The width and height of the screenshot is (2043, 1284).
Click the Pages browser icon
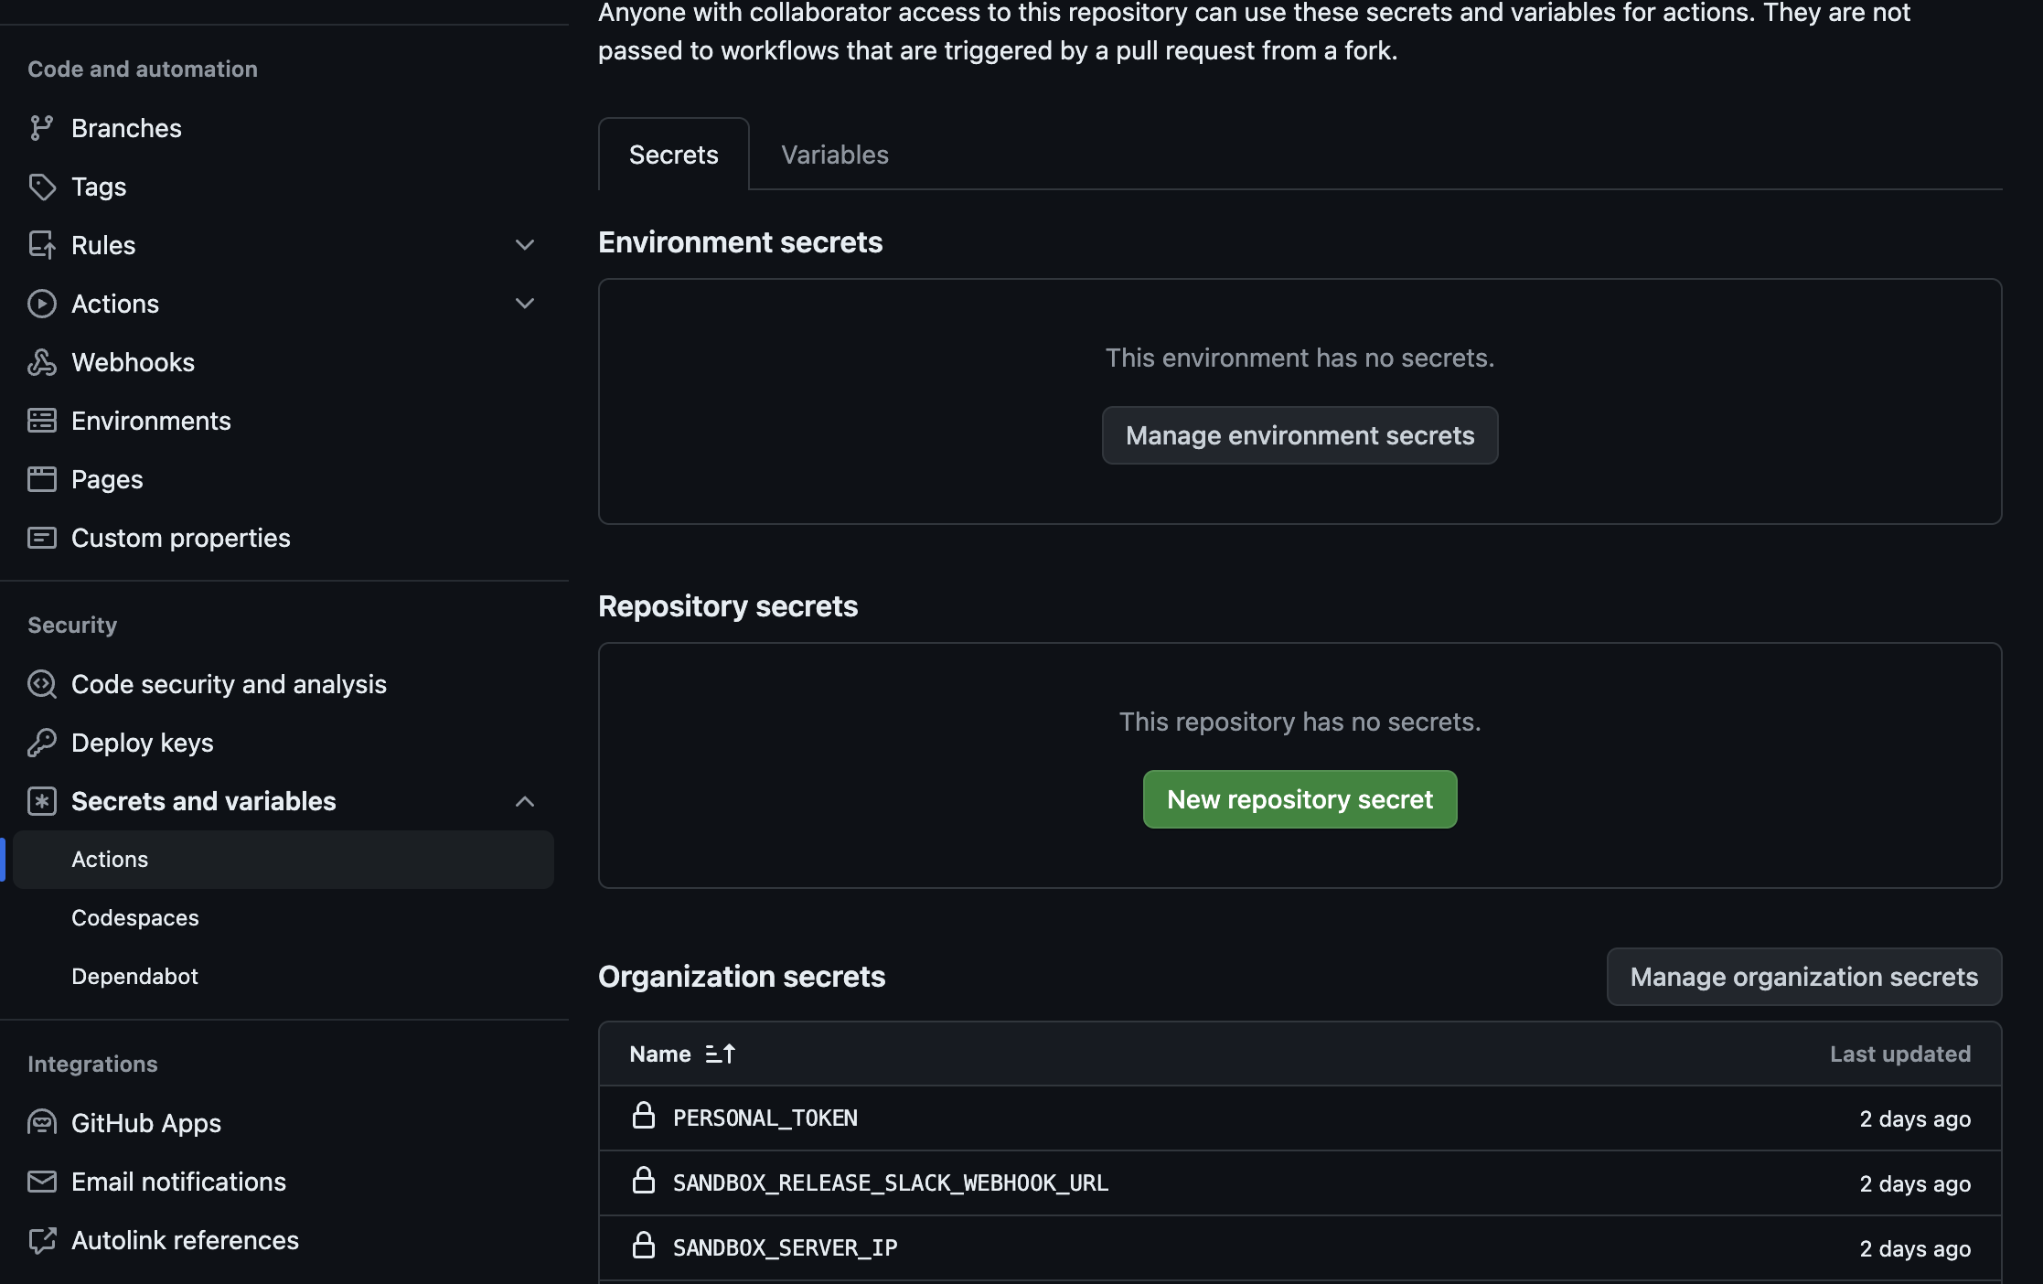pos(41,479)
